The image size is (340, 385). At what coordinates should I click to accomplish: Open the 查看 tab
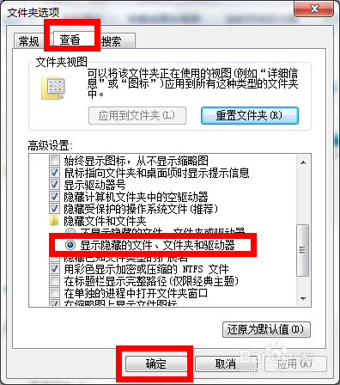[x=70, y=40]
